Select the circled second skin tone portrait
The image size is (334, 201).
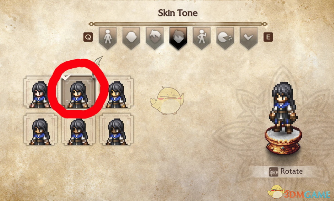[78, 92]
